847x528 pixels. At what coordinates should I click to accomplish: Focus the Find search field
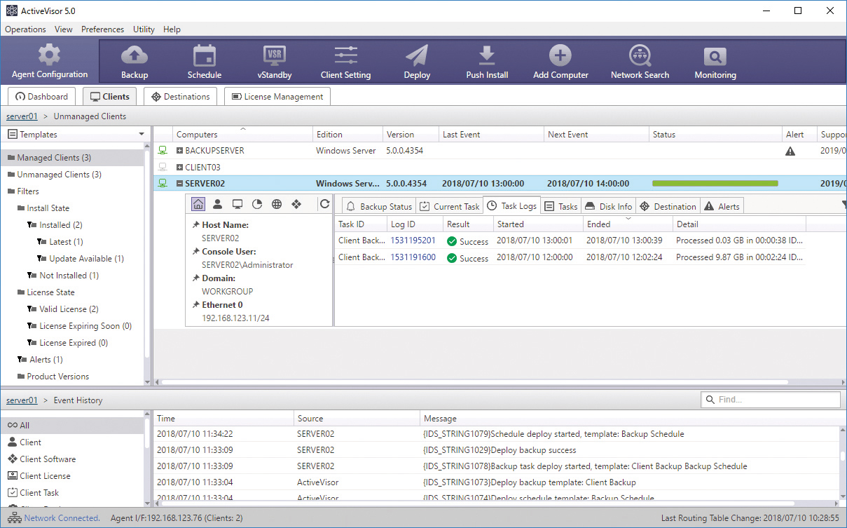771,400
